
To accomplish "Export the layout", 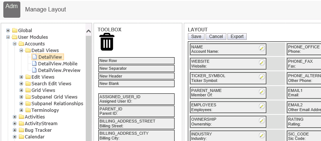I will tap(237, 37).
